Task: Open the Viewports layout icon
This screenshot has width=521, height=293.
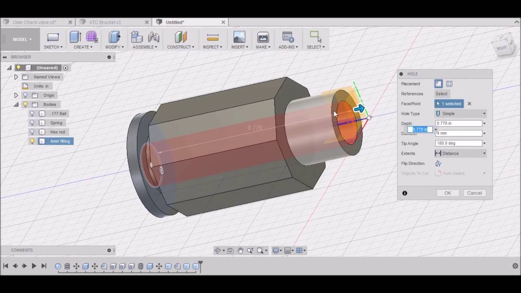Action: tap(300, 251)
